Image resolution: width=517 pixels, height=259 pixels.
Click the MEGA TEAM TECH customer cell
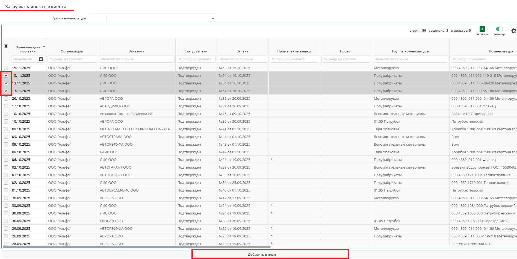136,129
